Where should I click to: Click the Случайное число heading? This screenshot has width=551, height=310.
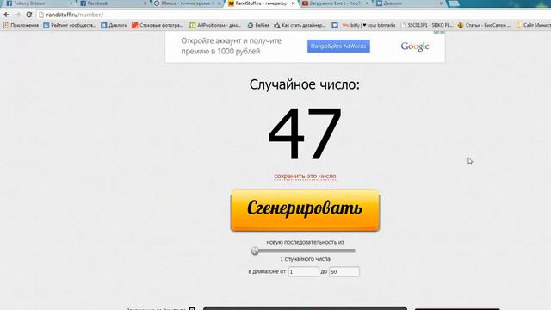(305, 84)
